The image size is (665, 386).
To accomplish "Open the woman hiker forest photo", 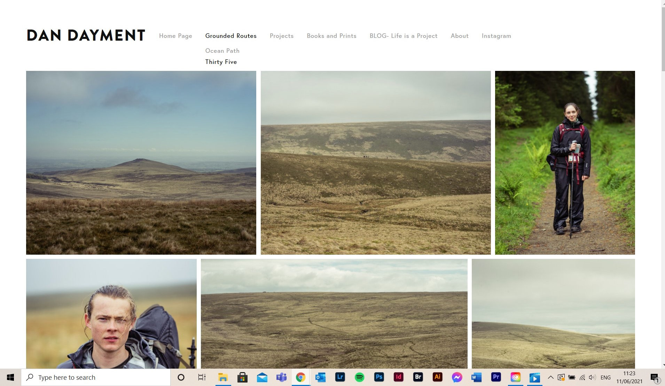I will (x=565, y=163).
